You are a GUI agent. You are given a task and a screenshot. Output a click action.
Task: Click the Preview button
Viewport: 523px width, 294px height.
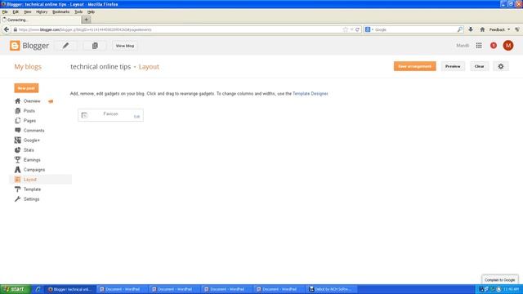click(453, 66)
